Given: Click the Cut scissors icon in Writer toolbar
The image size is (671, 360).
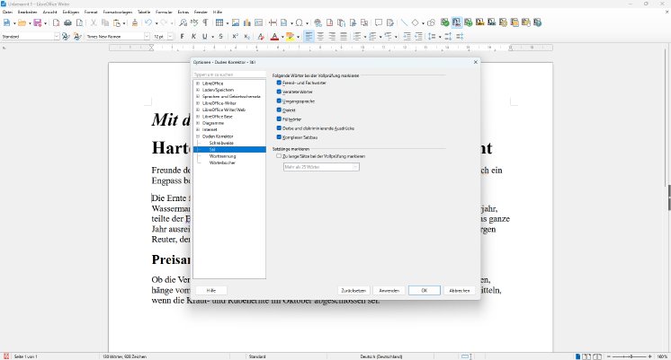Looking at the screenshot, I should click(94, 22).
